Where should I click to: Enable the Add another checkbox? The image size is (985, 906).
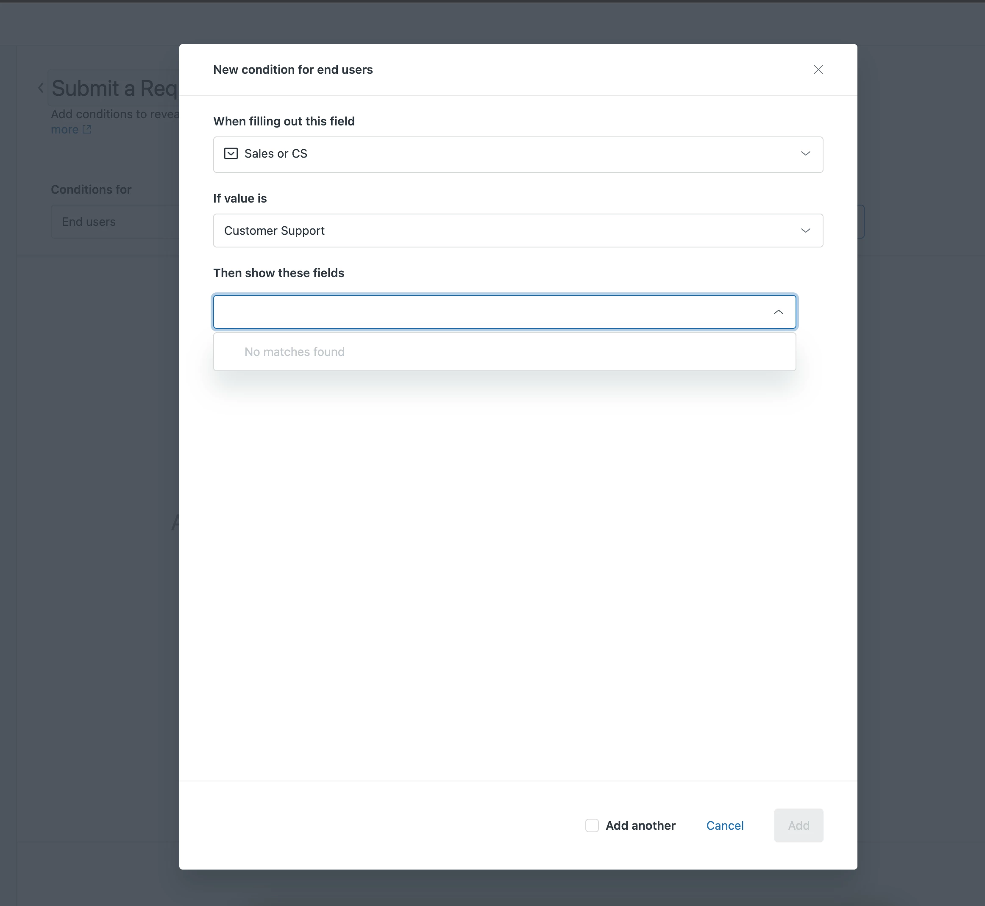(592, 825)
